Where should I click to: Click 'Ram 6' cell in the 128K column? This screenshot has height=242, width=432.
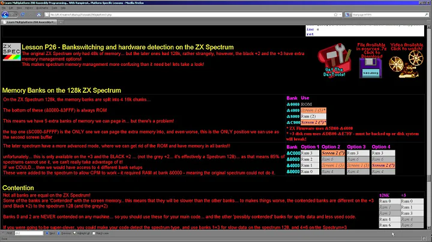tap(389, 225)
